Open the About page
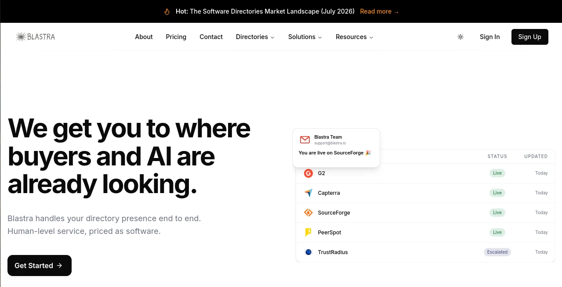 144,37
